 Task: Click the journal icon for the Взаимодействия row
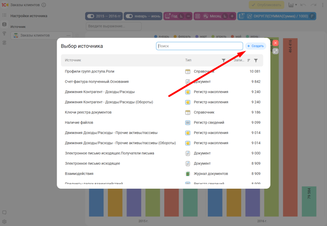(188, 174)
